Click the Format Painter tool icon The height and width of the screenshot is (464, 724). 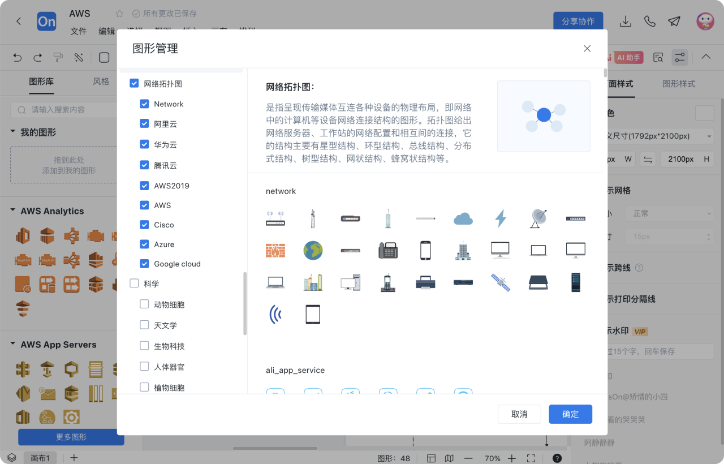(58, 57)
